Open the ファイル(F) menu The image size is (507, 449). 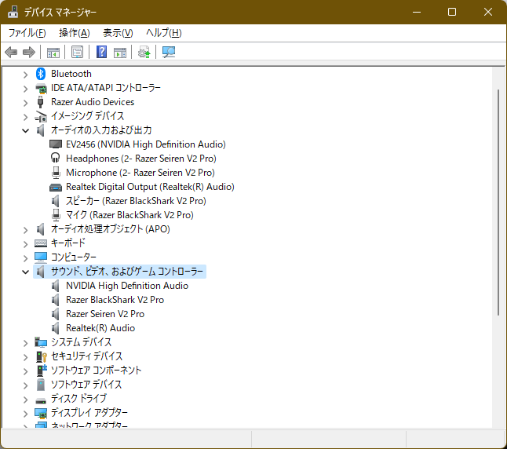(x=27, y=33)
